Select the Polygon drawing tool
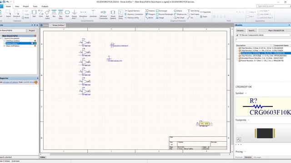This screenshot has height=163, width=291. point(151,14)
